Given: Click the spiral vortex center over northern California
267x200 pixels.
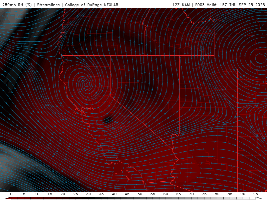Looking at the screenshot, I should [x=86, y=84].
